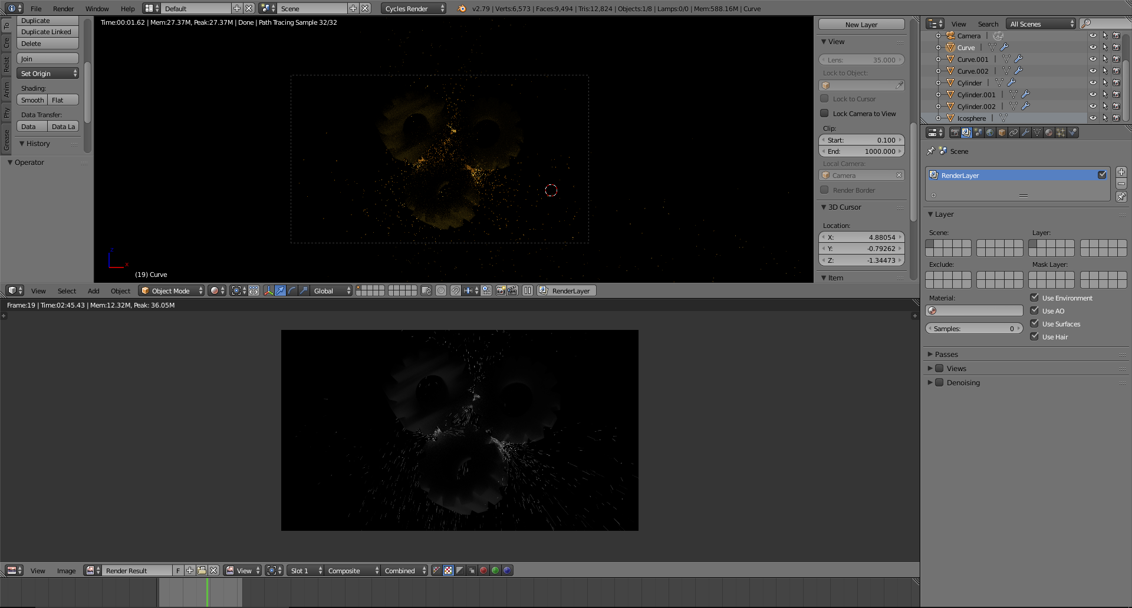
Task: Open the Set Origin dropdown
Action: coord(48,73)
